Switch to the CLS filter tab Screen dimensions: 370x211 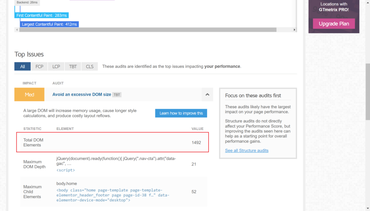[89, 66]
